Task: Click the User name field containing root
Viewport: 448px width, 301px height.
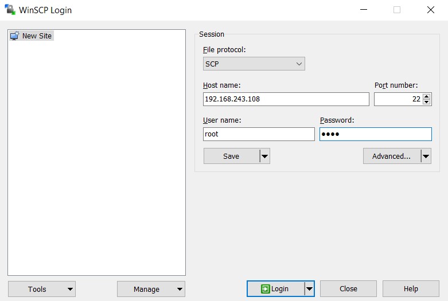Action: coord(258,134)
